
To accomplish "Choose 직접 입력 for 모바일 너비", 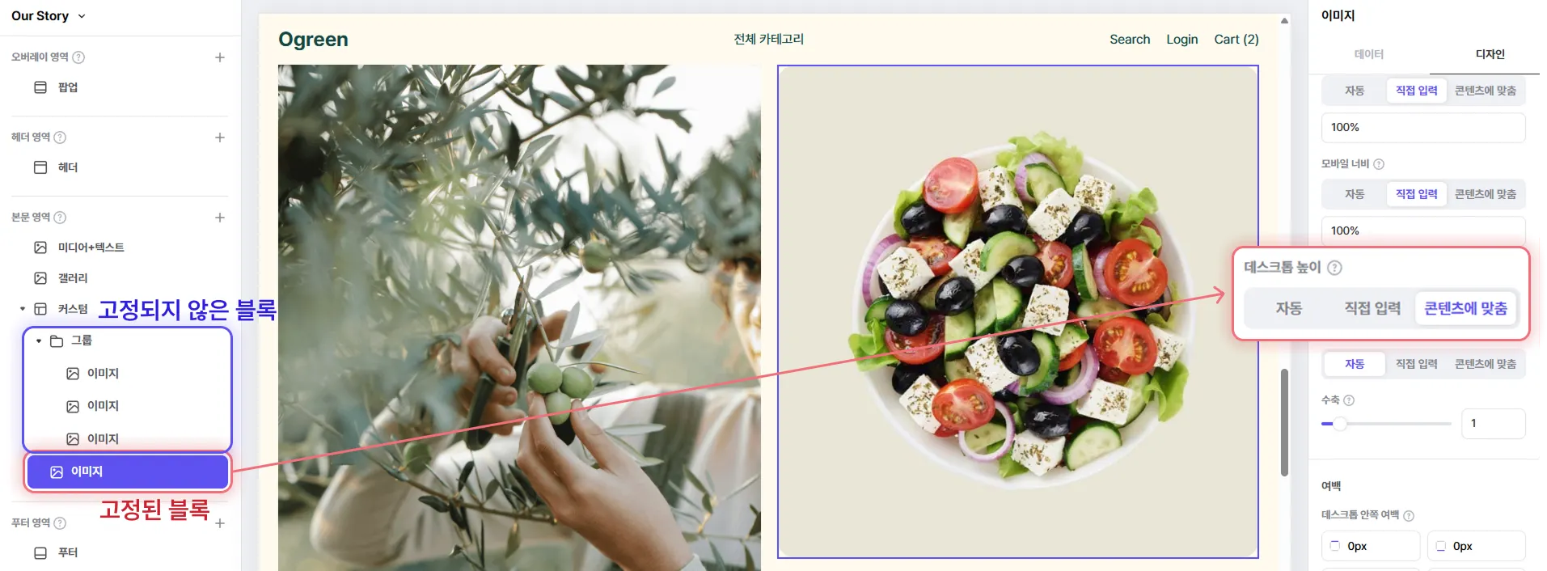I will coord(1416,194).
